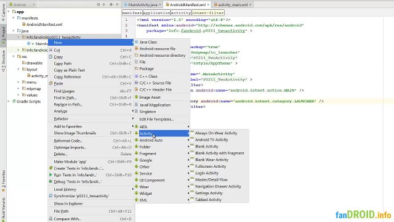Expand Gradle Scripts node
This screenshot has width=394, height=222.
point(9,101)
